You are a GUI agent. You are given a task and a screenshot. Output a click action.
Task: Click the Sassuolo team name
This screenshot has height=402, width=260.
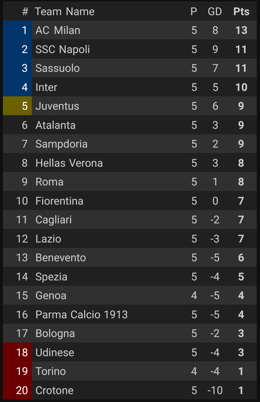(x=57, y=68)
